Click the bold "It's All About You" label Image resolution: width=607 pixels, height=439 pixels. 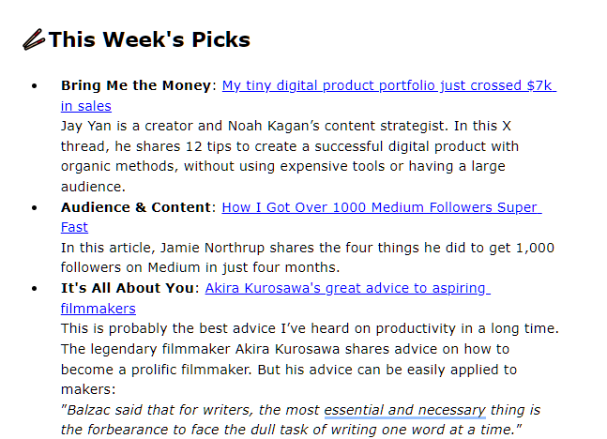[x=128, y=288]
